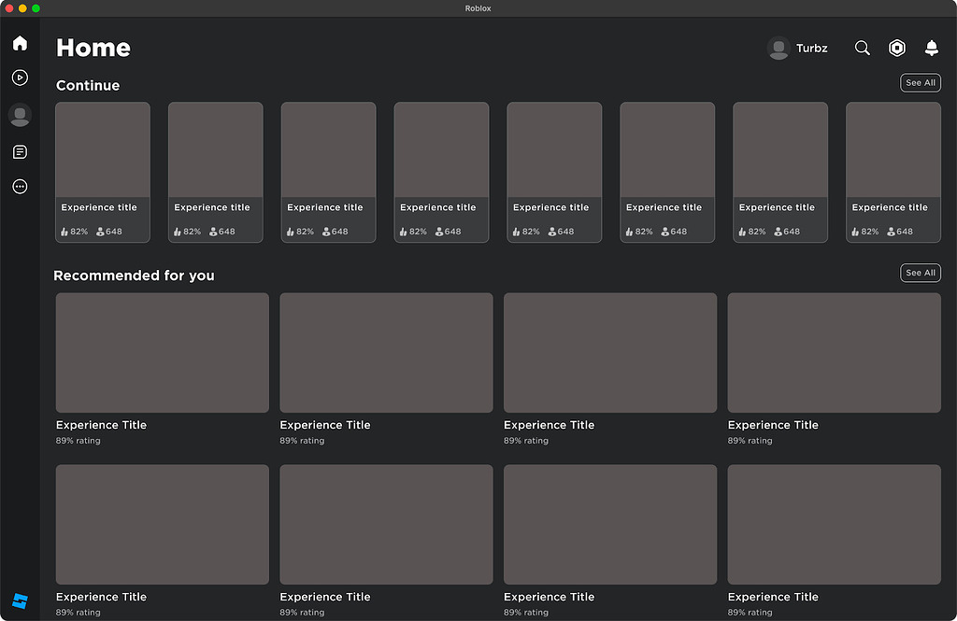
Task: Open Discover via the play-circle sidebar icon
Action: (x=20, y=78)
